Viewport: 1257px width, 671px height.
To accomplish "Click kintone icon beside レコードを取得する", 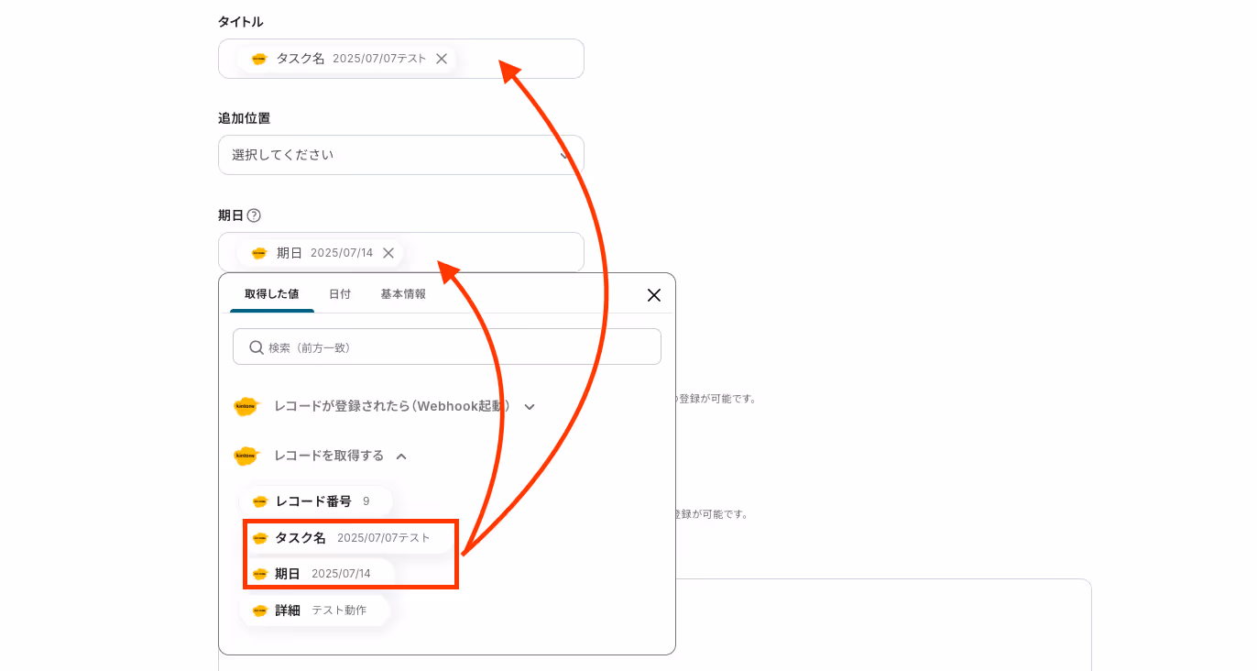I will (x=246, y=456).
